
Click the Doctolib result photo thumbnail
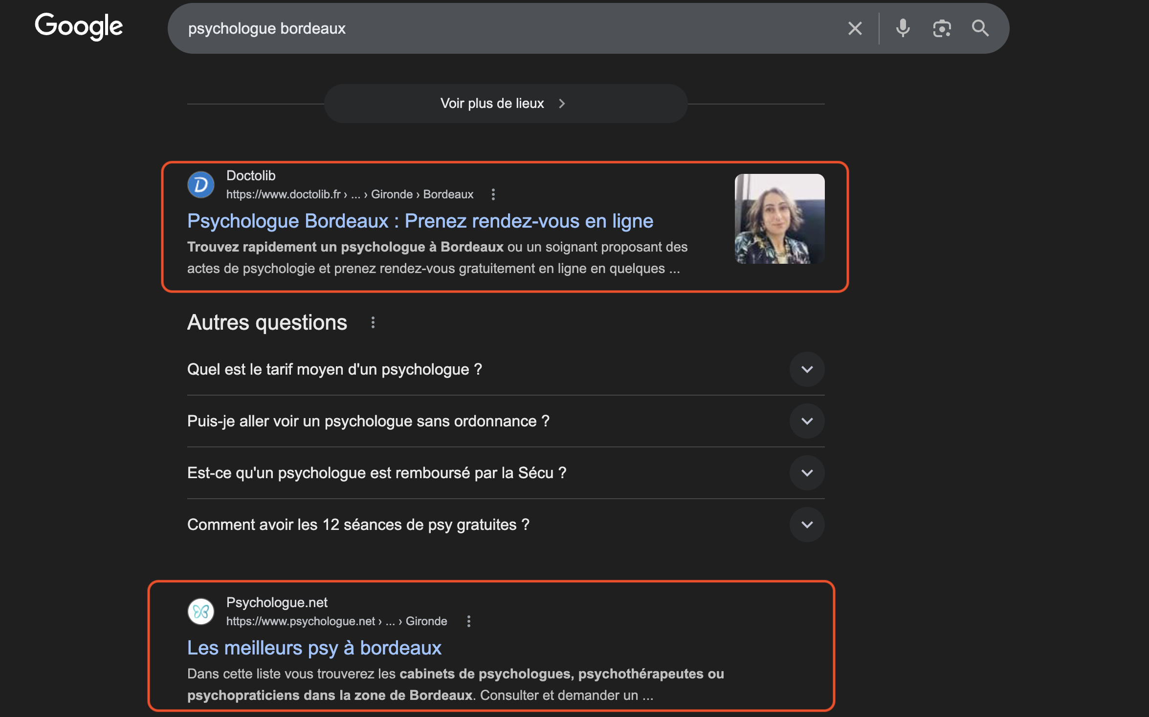point(779,219)
